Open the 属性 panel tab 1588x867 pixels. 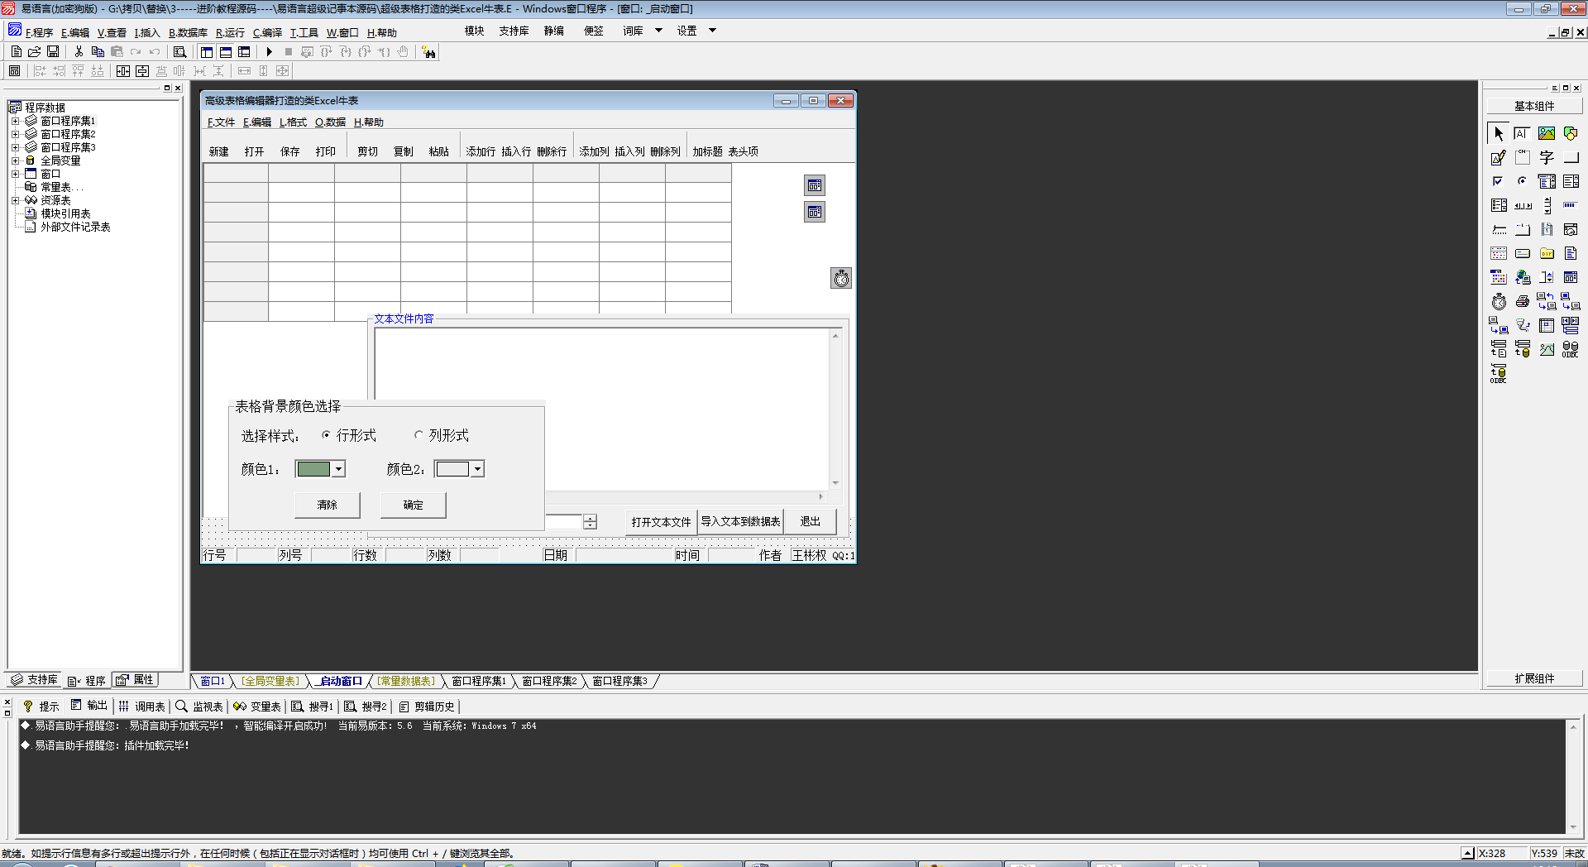135,680
